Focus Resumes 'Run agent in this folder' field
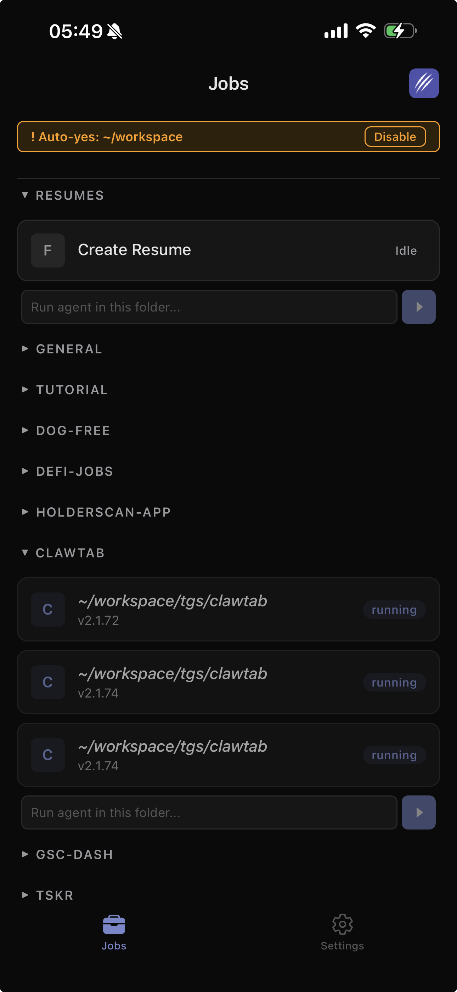The width and height of the screenshot is (457, 992). 209,307
